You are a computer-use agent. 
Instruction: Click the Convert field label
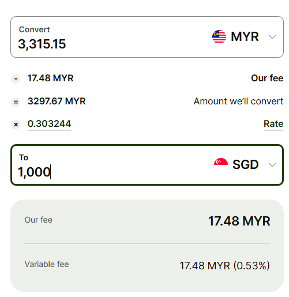coord(34,29)
